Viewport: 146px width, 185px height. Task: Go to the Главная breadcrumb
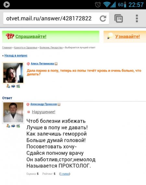pyautogui.click(x=7, y=47)
